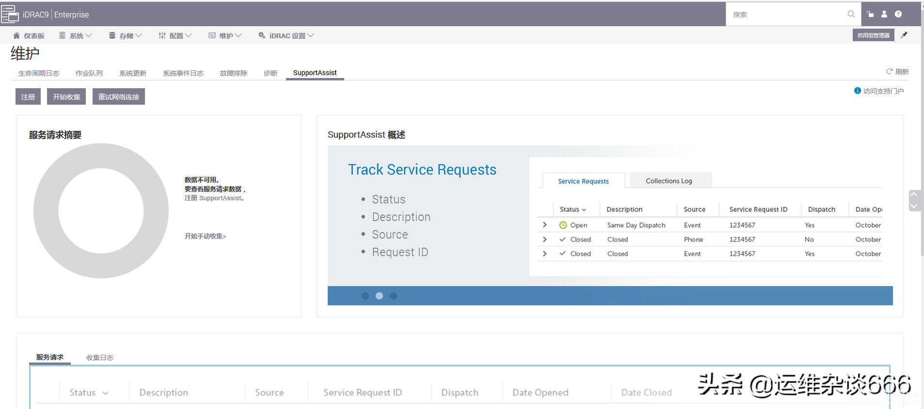
Task: Click the 重试网络连接 button
Action: point(119,96)
